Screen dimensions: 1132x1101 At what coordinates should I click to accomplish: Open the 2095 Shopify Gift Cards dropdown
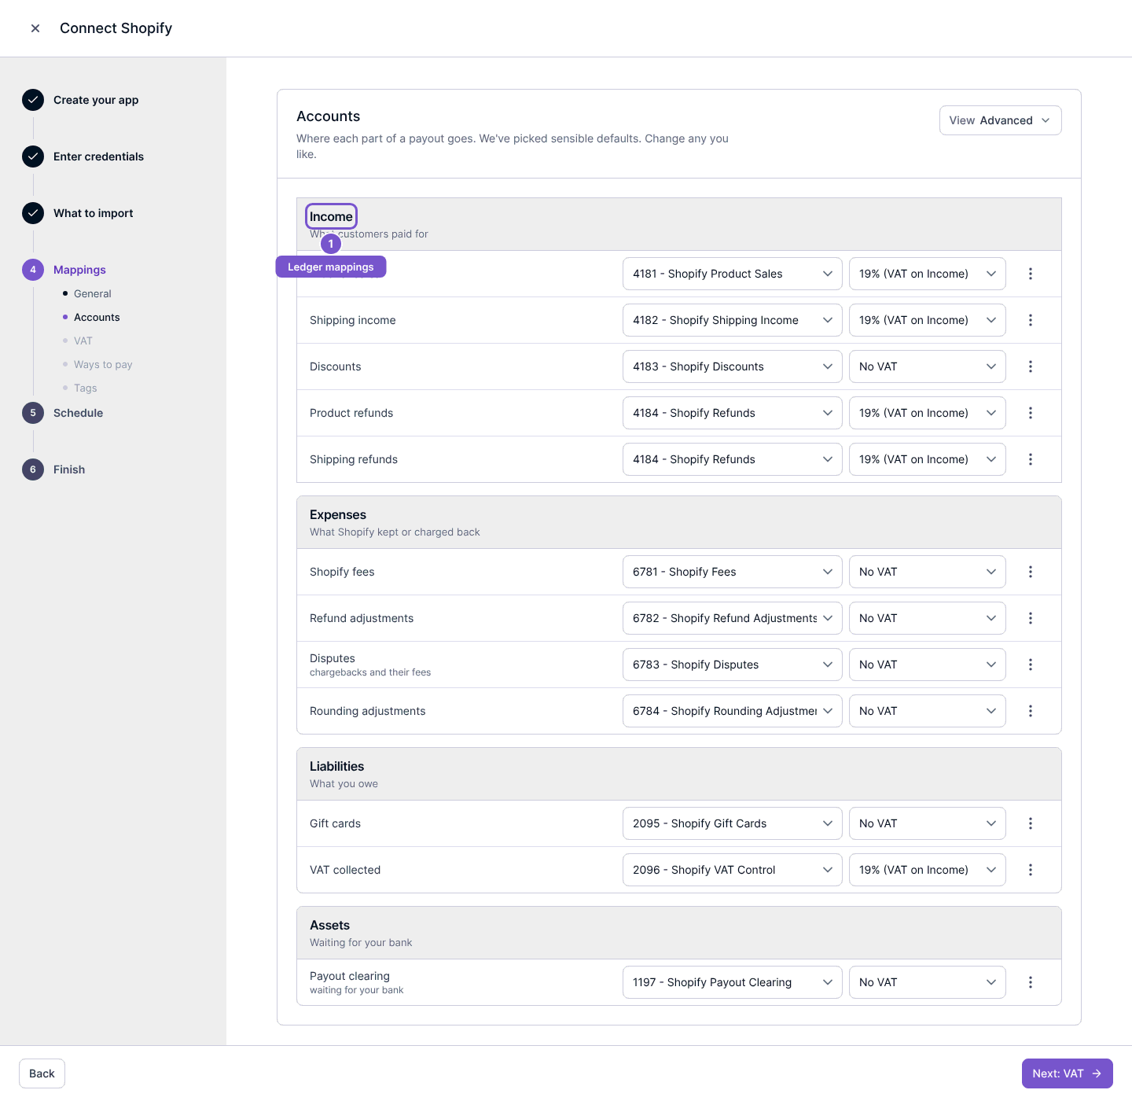coord(732,823)
